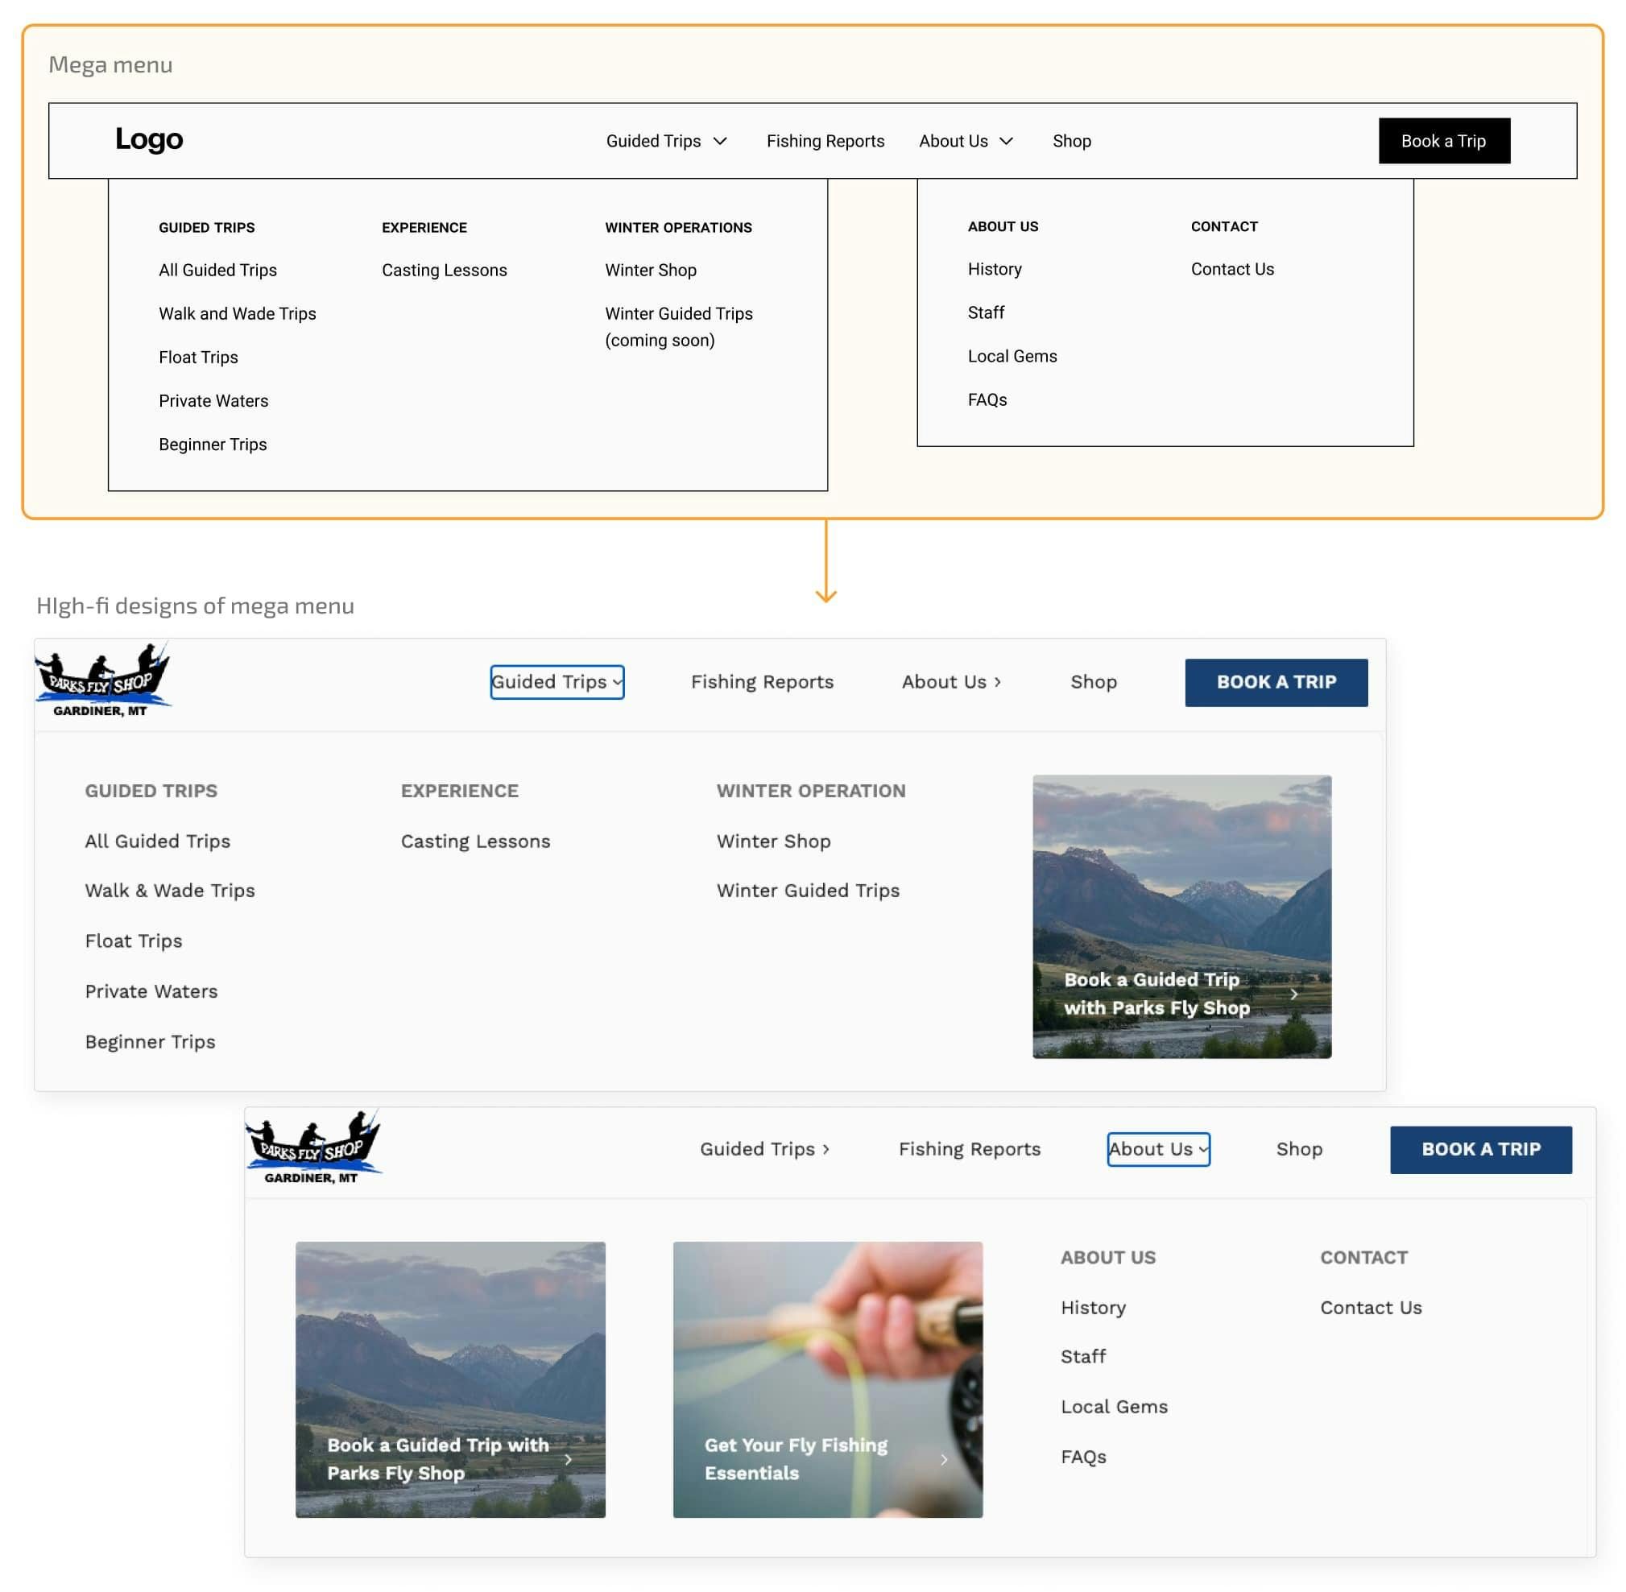Viewport: 1626px width, 1592px height.
Task: Expand wireframe Guided Trips dropdown chevron
Action: coord(719,141)
